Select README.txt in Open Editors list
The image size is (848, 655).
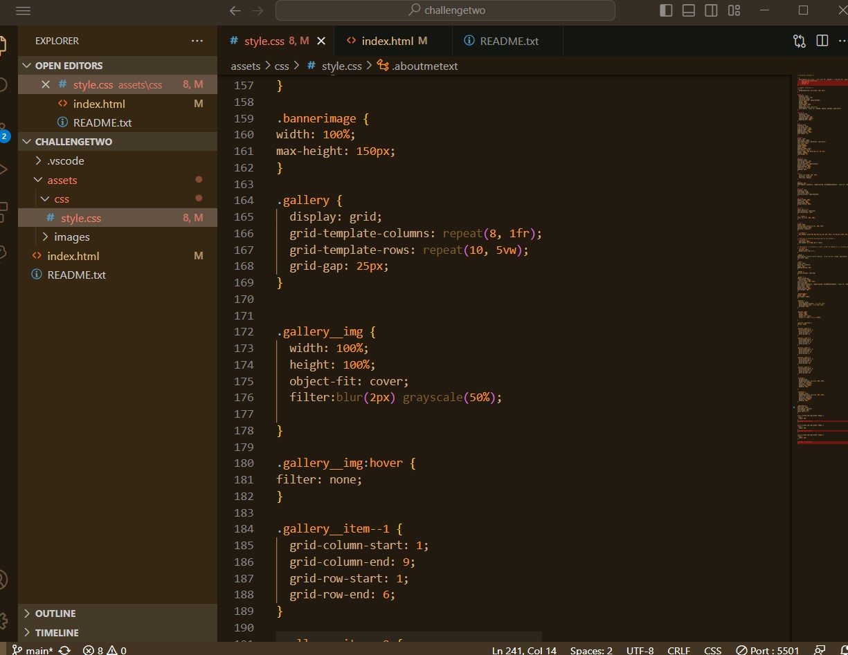pyautogui.click(x=118, y=122)
